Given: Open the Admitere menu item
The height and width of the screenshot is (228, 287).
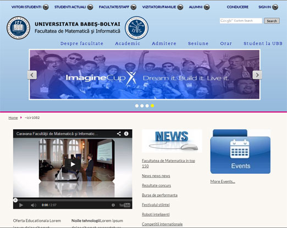Looking at the screenshot, I should click(164, 43).
